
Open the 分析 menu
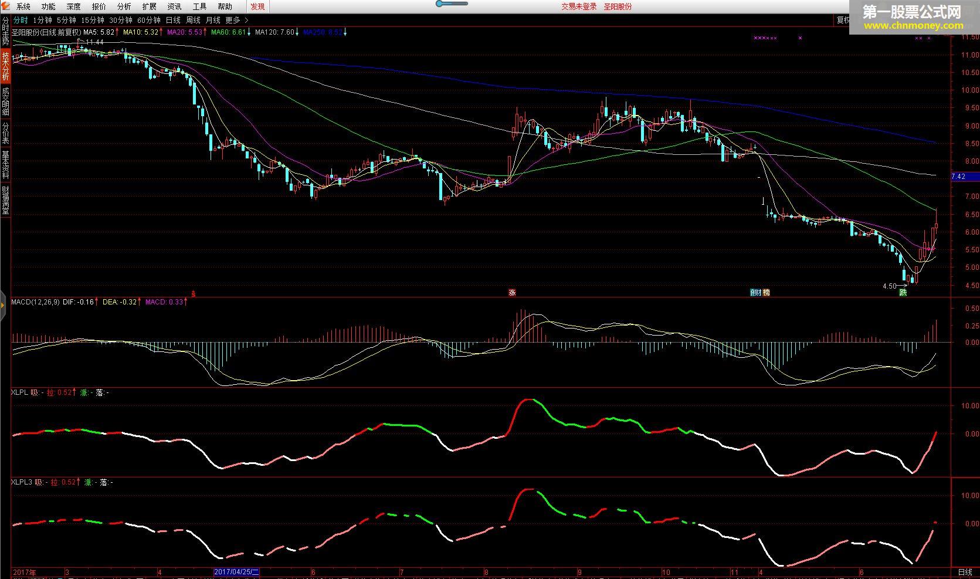click(x=124, y=6)
